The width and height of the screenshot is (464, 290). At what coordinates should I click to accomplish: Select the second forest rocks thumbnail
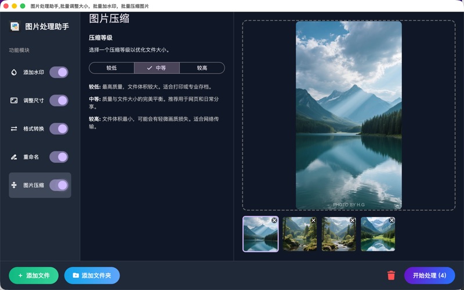[299, 234]
